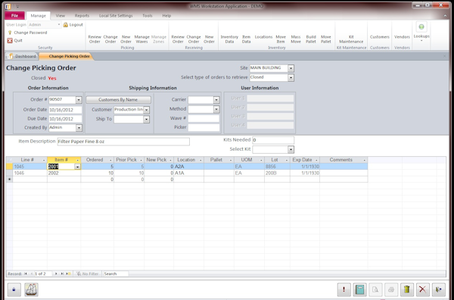Click the Kits Needed field
This screenshot has width=454, height=300.
pos(273,140)
